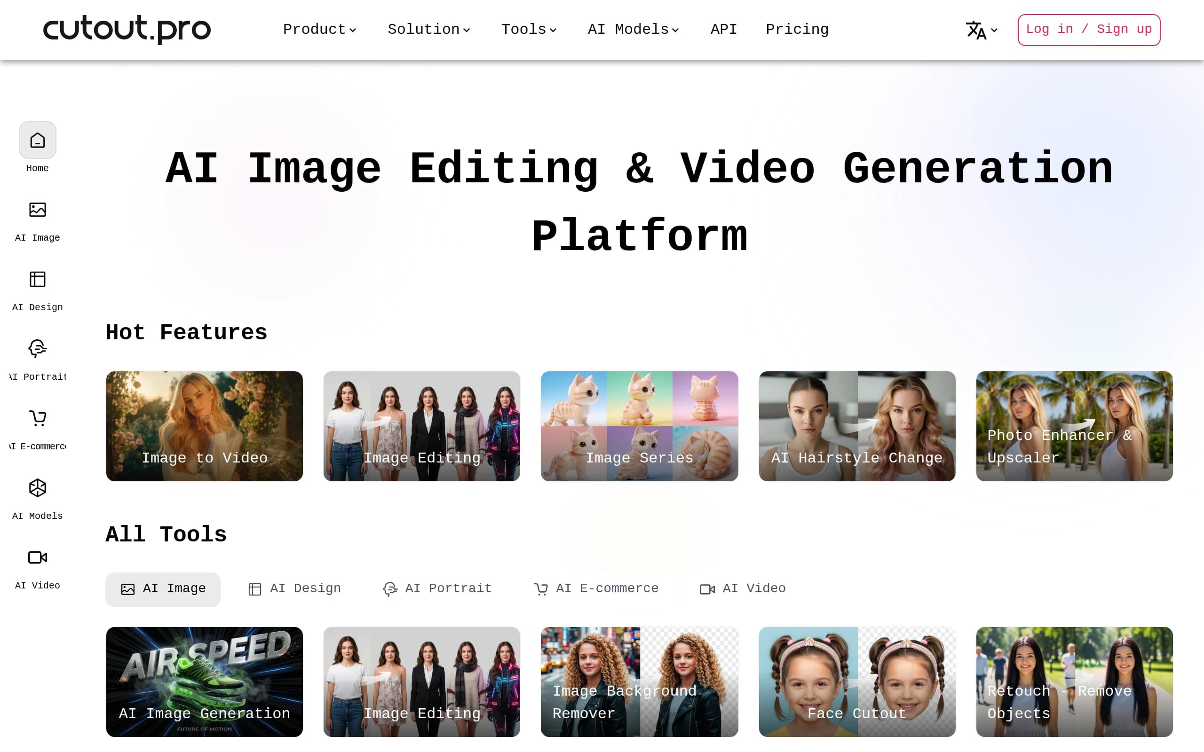Viewport: 1204px width, 752px height.
Task: Open the language selector chevron
Action: [994, 31]
